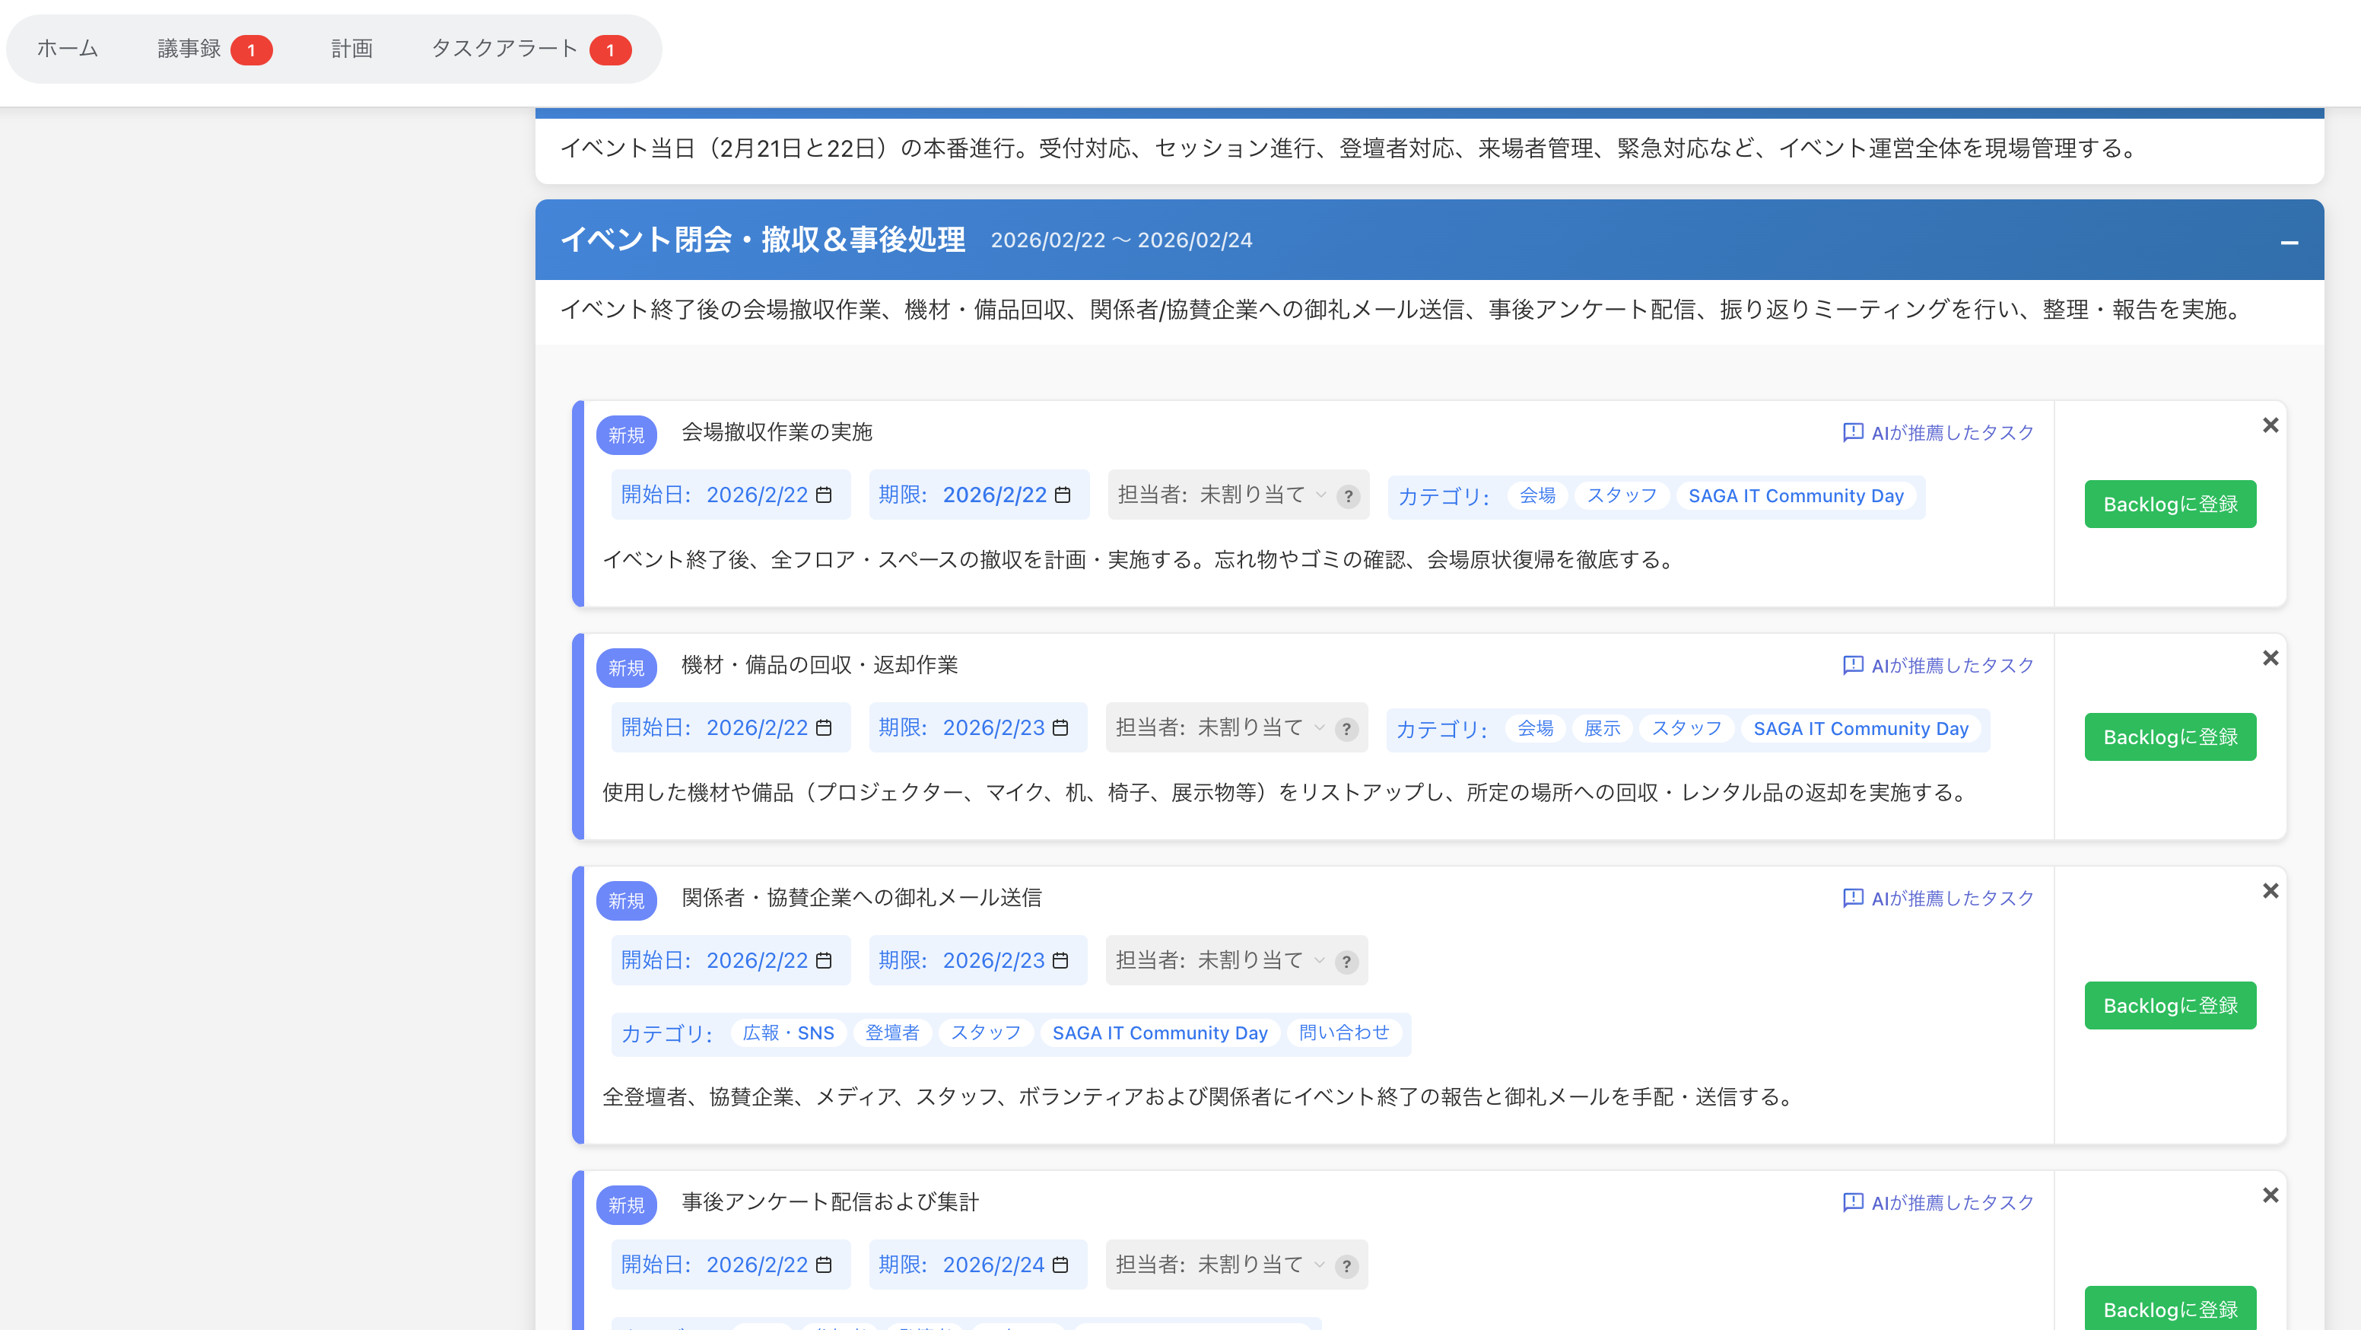Register 会場撤収作業の実施 to Backlog
The image size is (2361, 1330).
pyautogui.click(x=2170, y=504)
